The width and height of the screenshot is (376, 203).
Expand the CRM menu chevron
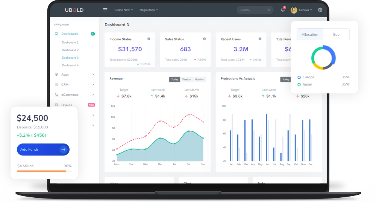coord(93,85)
